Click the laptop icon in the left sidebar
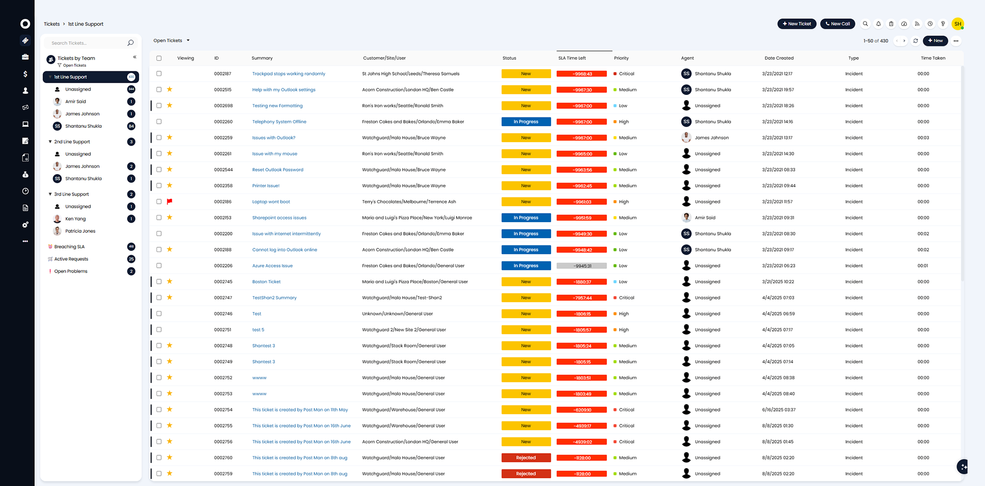 tap(25, 124)
